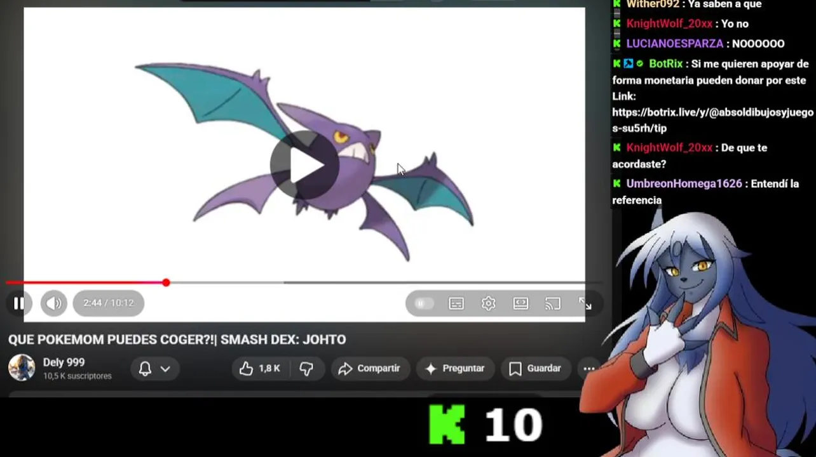This screenshot has width=816, height=457.
Task: Click the blue badge icon before BotRix
Action: (x=629, y=64)
